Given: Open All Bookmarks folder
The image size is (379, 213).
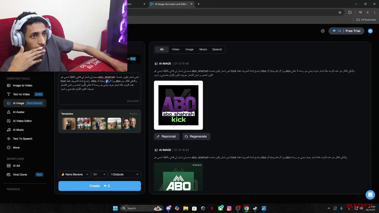Looking at the screenshot, I should (366, 20).
